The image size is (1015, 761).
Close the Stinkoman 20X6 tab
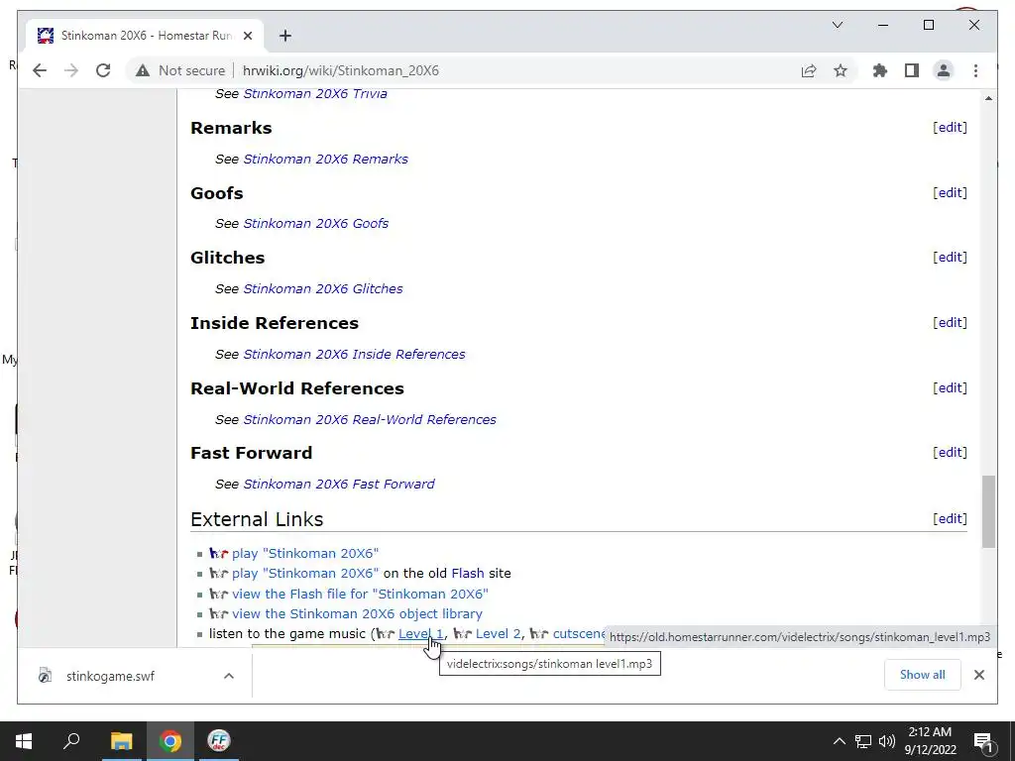pyautogui.click(x=247, y=36)
